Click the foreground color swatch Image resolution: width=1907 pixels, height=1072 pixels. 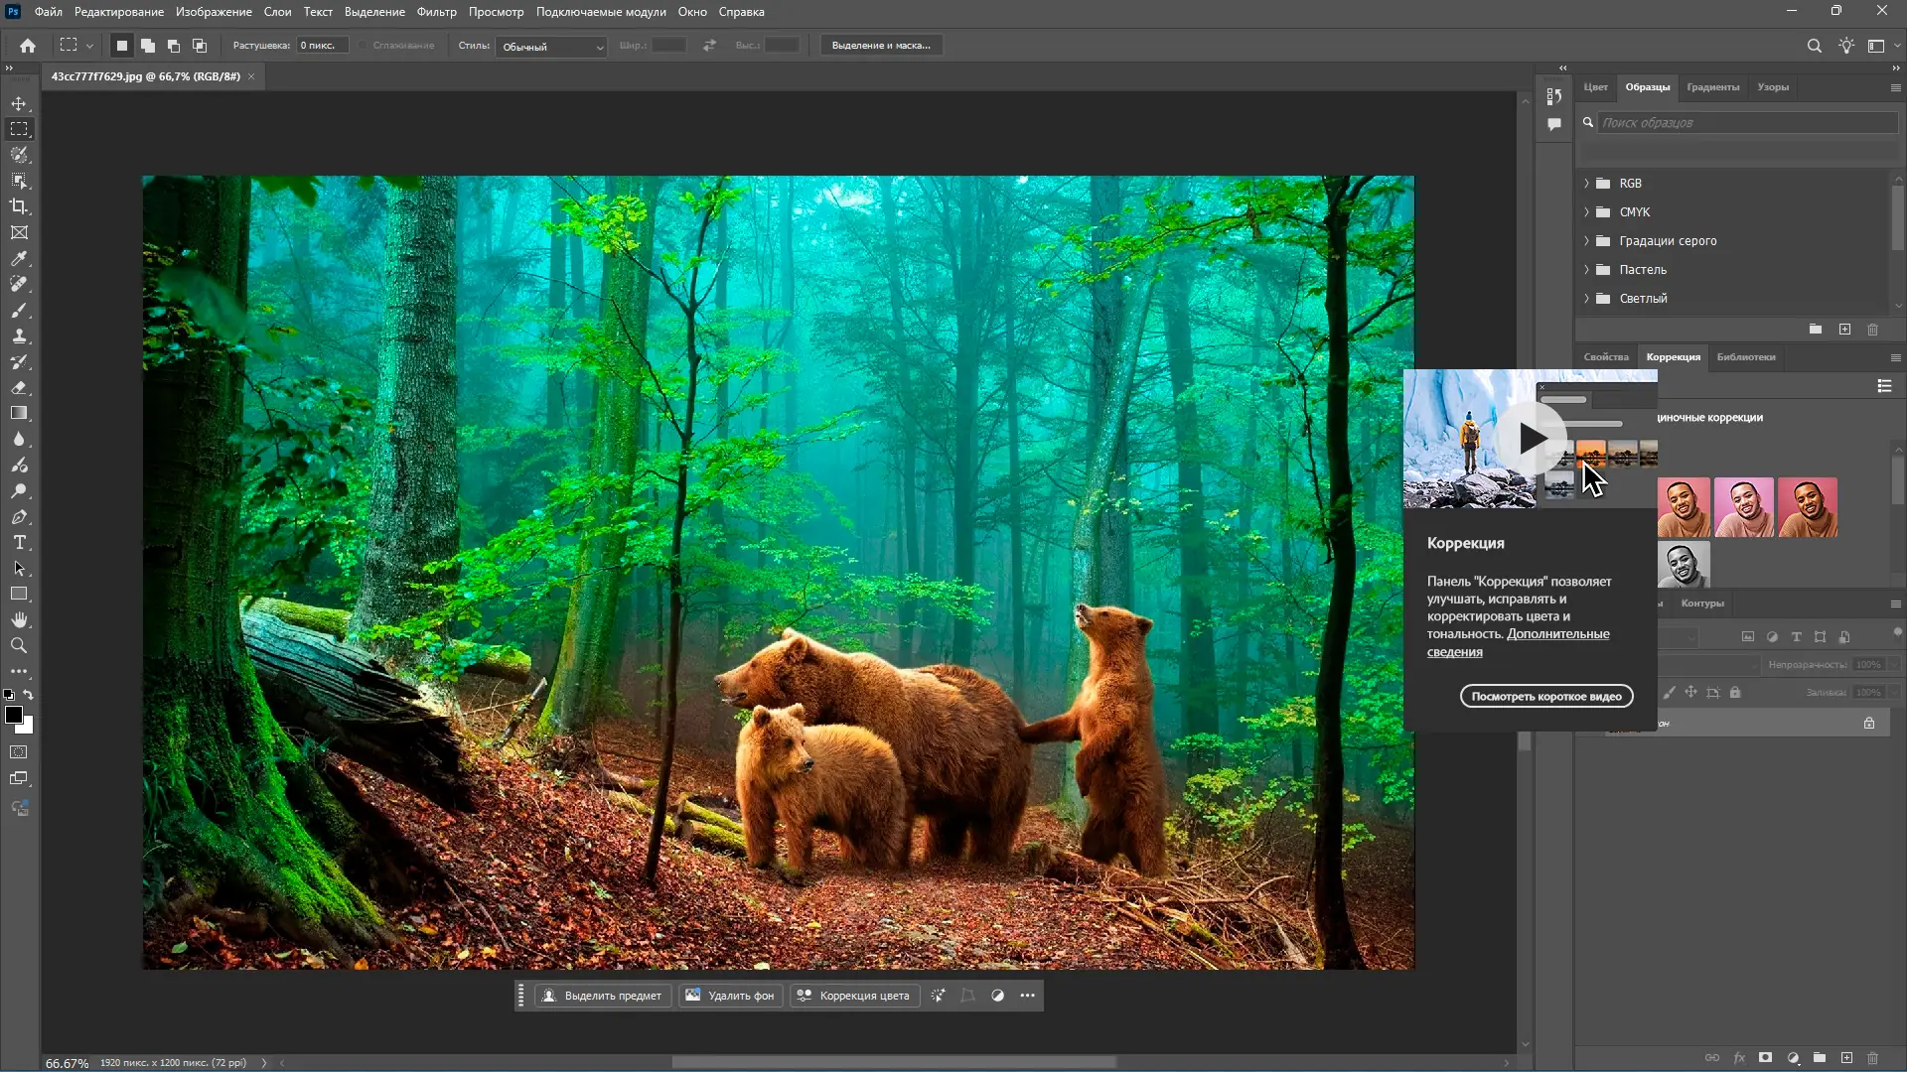[13, 715]
